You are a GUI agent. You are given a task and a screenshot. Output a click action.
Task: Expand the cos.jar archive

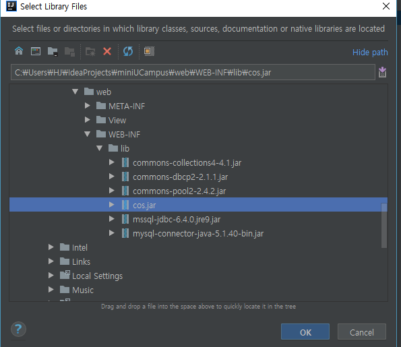point(111,205)
